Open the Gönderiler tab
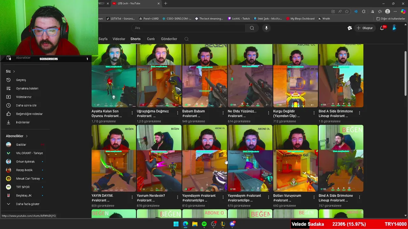This screenshot has width=408, height=229. click(169, 39)
